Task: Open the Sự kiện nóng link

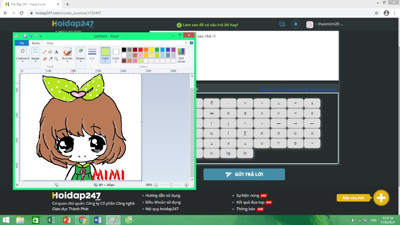Action: (248, 195)
